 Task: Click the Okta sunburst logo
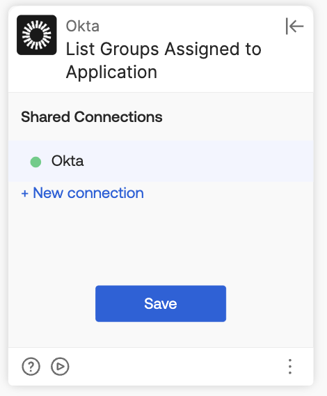[37, 35]
